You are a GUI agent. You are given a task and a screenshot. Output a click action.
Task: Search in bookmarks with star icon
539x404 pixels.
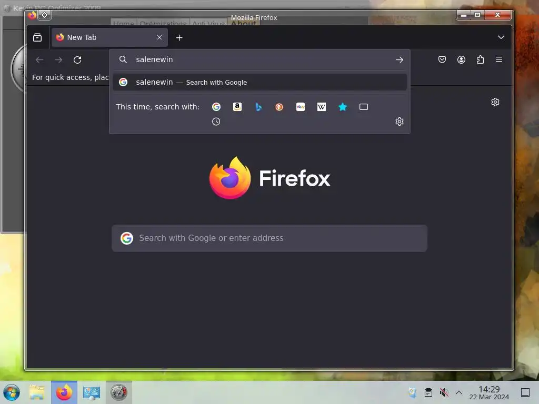pyautogui.click(x=342, y=107)
